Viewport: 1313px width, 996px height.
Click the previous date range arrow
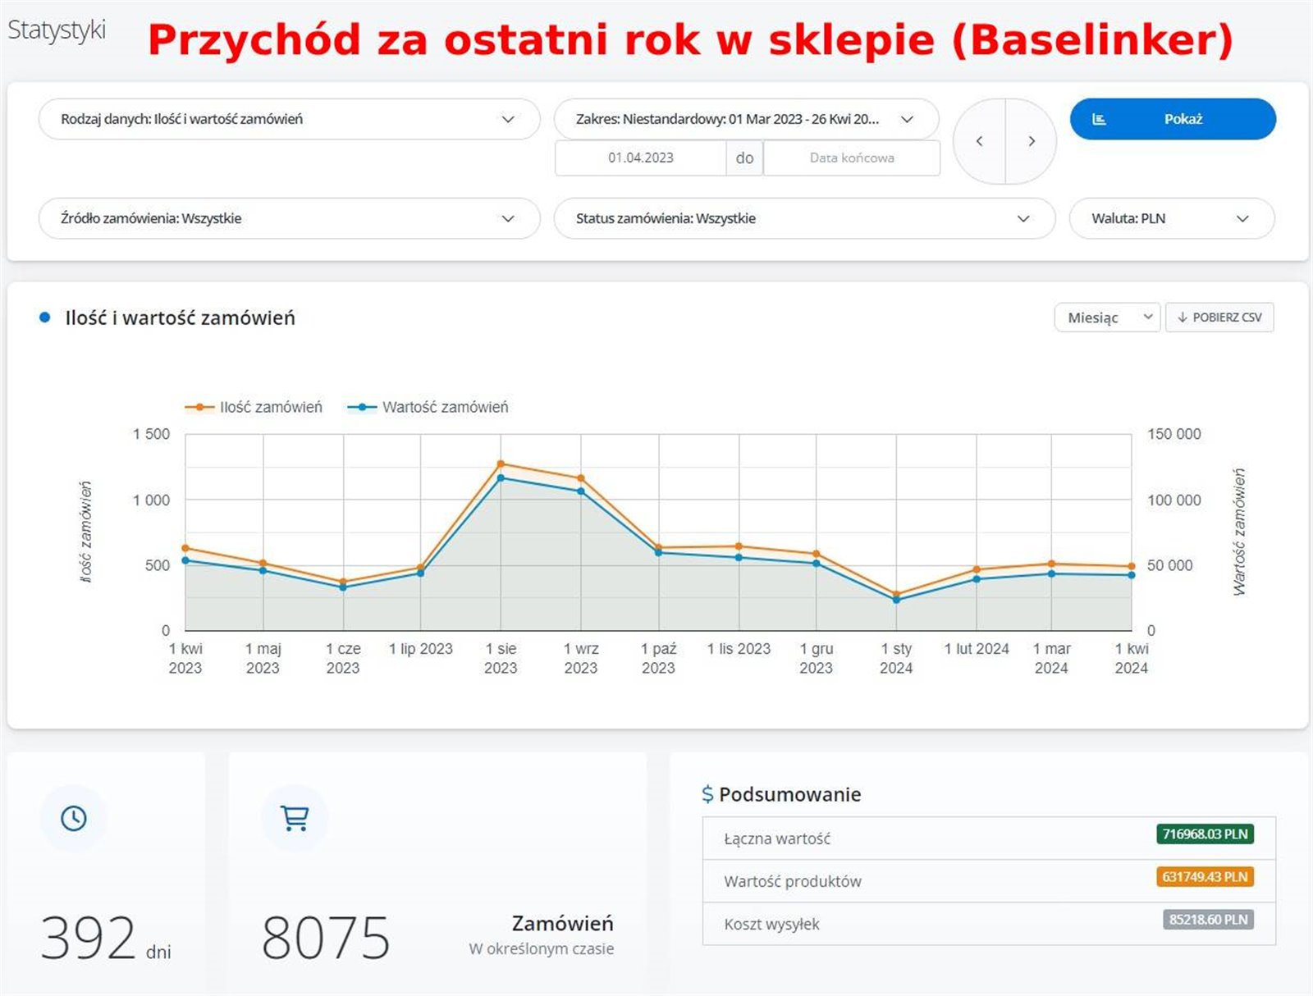(979, 141)
